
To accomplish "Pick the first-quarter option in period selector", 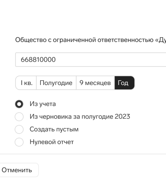I will (x=26, y=83).
